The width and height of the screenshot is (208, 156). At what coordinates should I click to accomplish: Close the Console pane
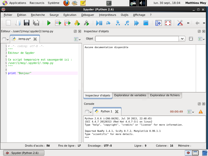tap(204, 104)
